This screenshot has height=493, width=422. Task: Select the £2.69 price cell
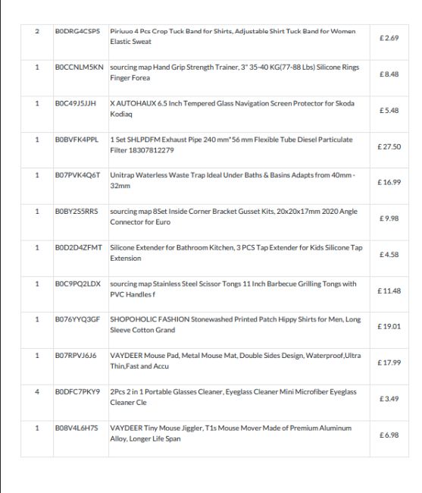(389, 38)
